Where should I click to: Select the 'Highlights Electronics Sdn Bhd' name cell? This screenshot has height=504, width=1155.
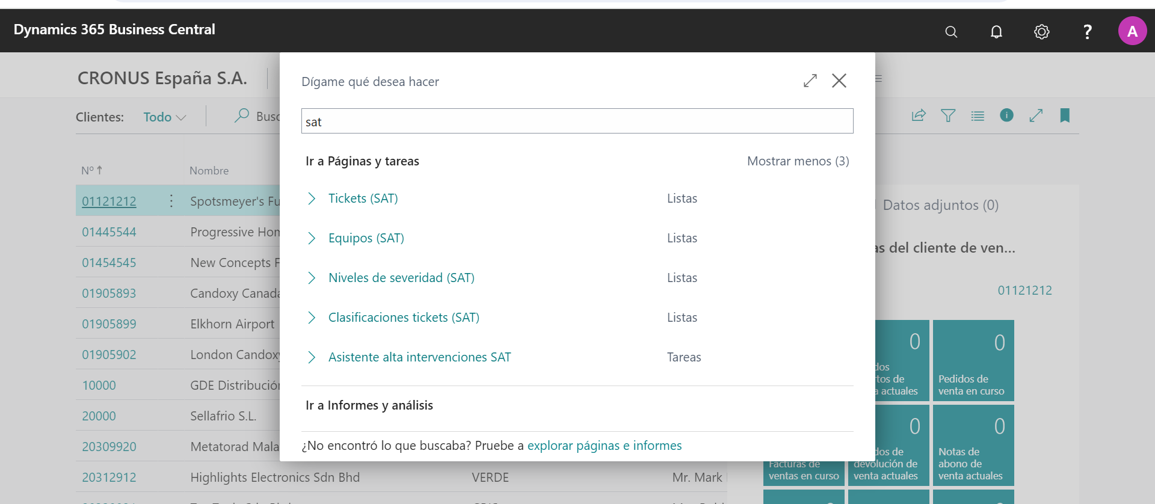point(275,478)
